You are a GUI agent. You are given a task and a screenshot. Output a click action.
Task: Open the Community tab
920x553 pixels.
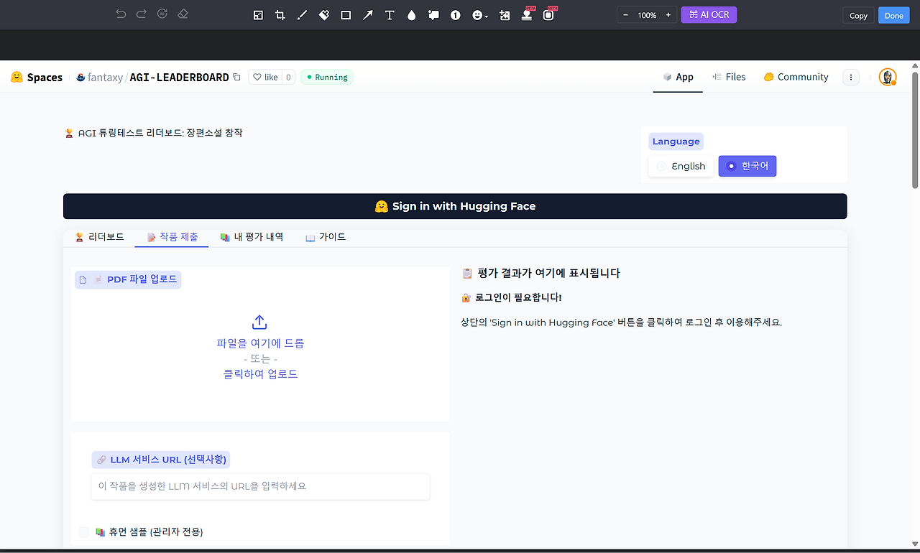point(796,77)
